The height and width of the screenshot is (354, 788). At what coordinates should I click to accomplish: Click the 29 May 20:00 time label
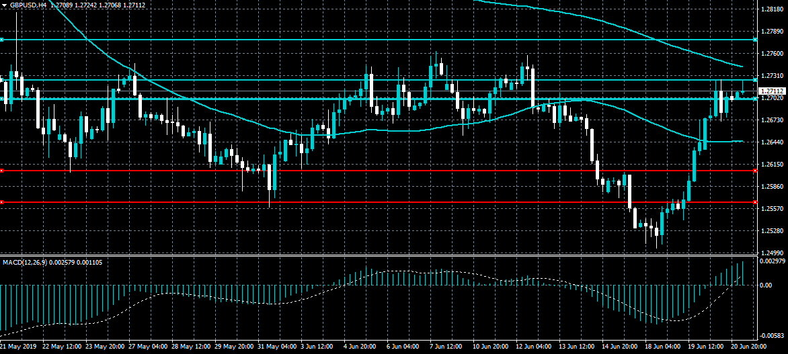coord(233,347)
